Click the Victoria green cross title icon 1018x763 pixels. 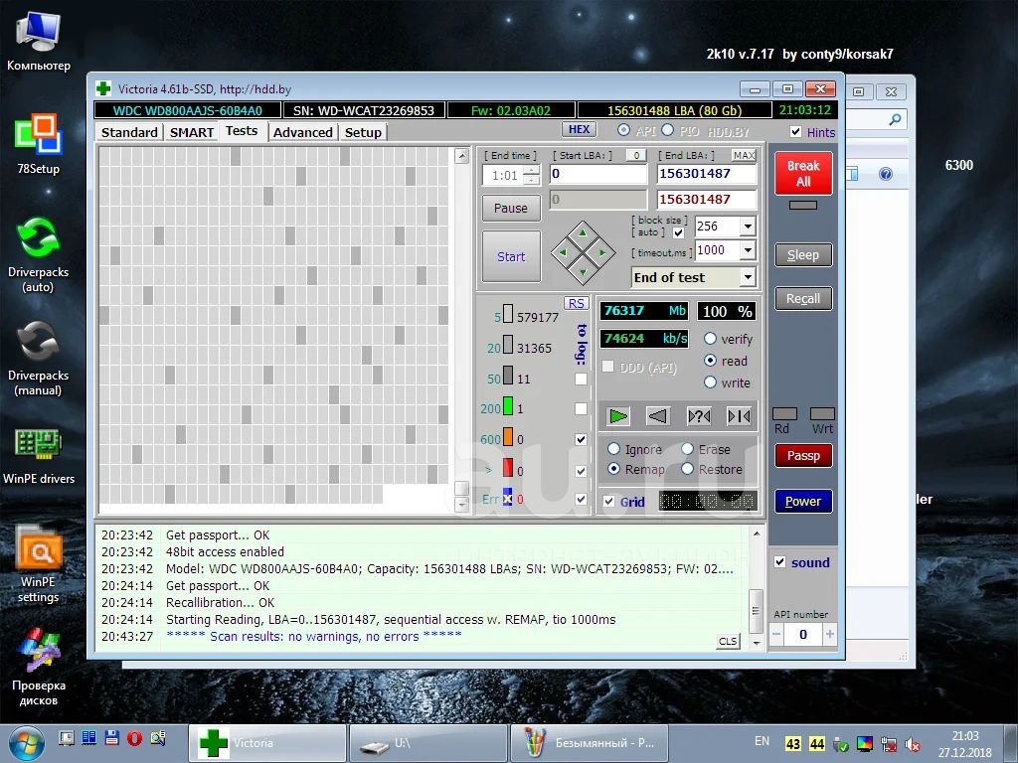click(x=103, y=88)
